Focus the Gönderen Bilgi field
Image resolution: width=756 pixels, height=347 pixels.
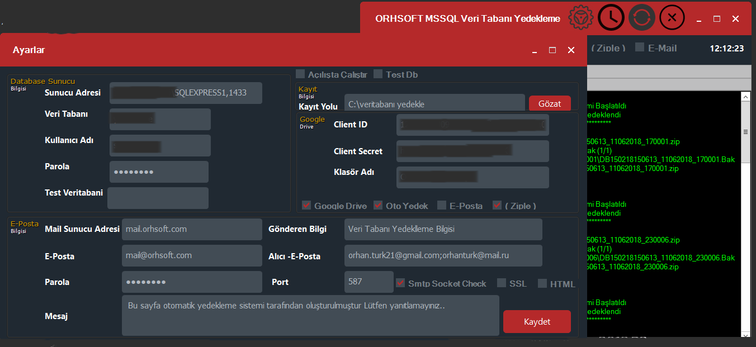pos(443,229)
